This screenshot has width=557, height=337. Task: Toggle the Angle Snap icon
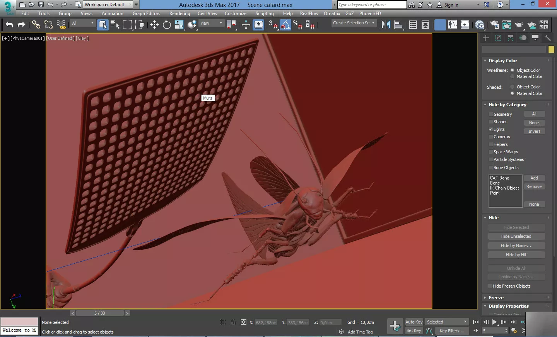click(x=285, y=25)
